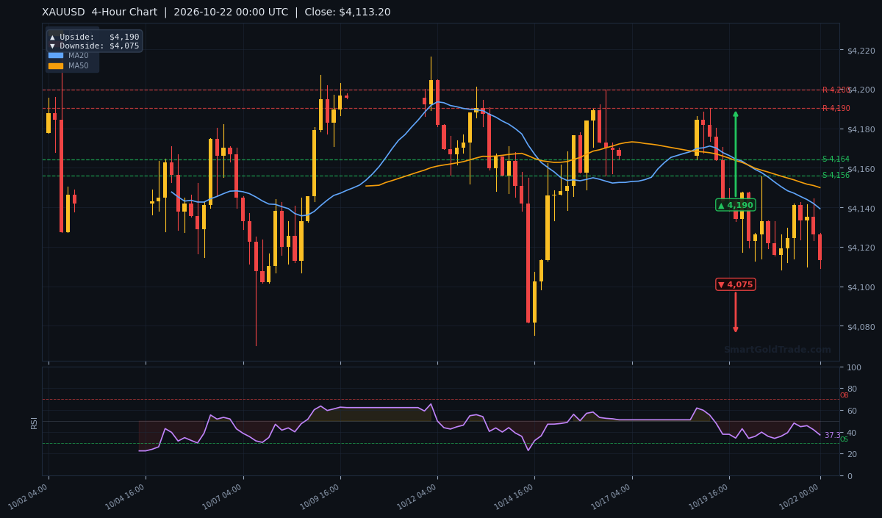Click the '10/09 16:00' date label

coord(321,497)
